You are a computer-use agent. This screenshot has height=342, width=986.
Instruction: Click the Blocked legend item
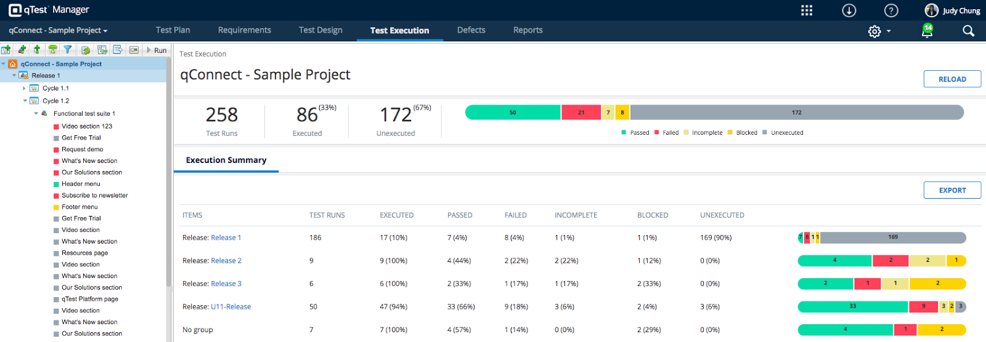pyautogui.click(x=743, y=132)
